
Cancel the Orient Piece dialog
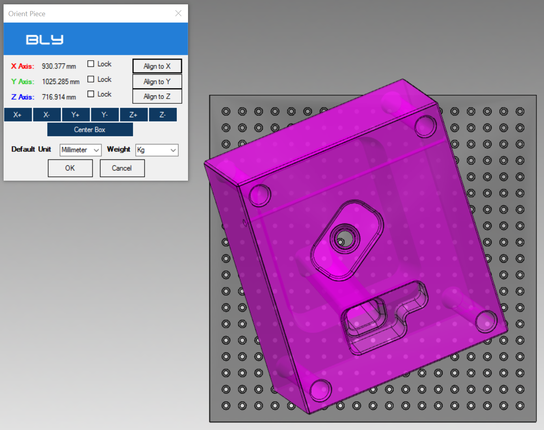click(122, 168)
